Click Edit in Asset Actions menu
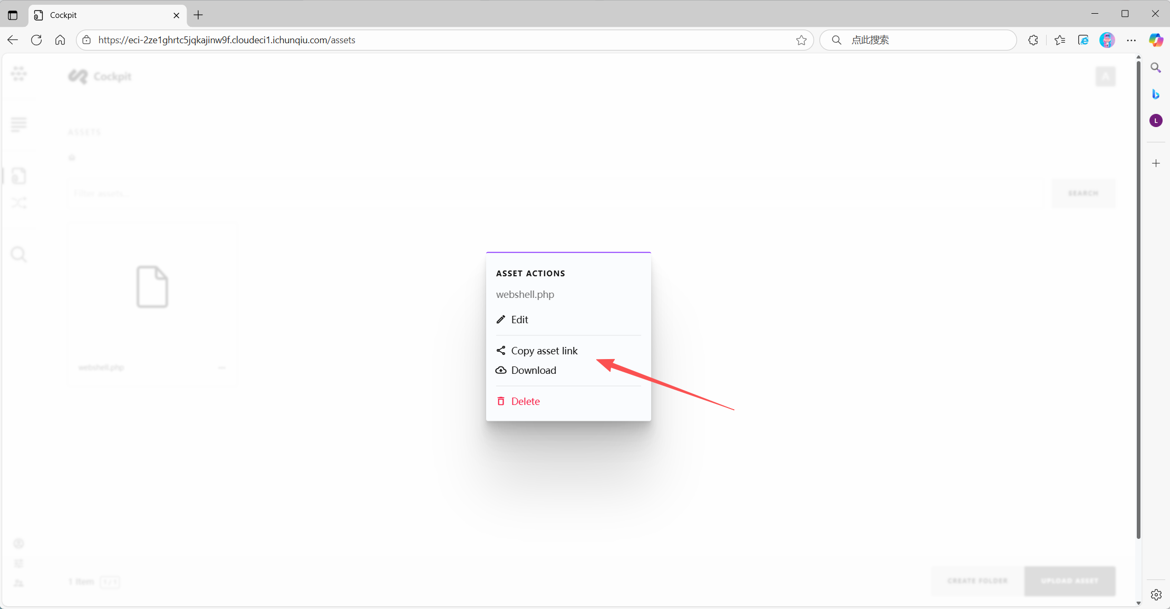 (x=519, y=320)
